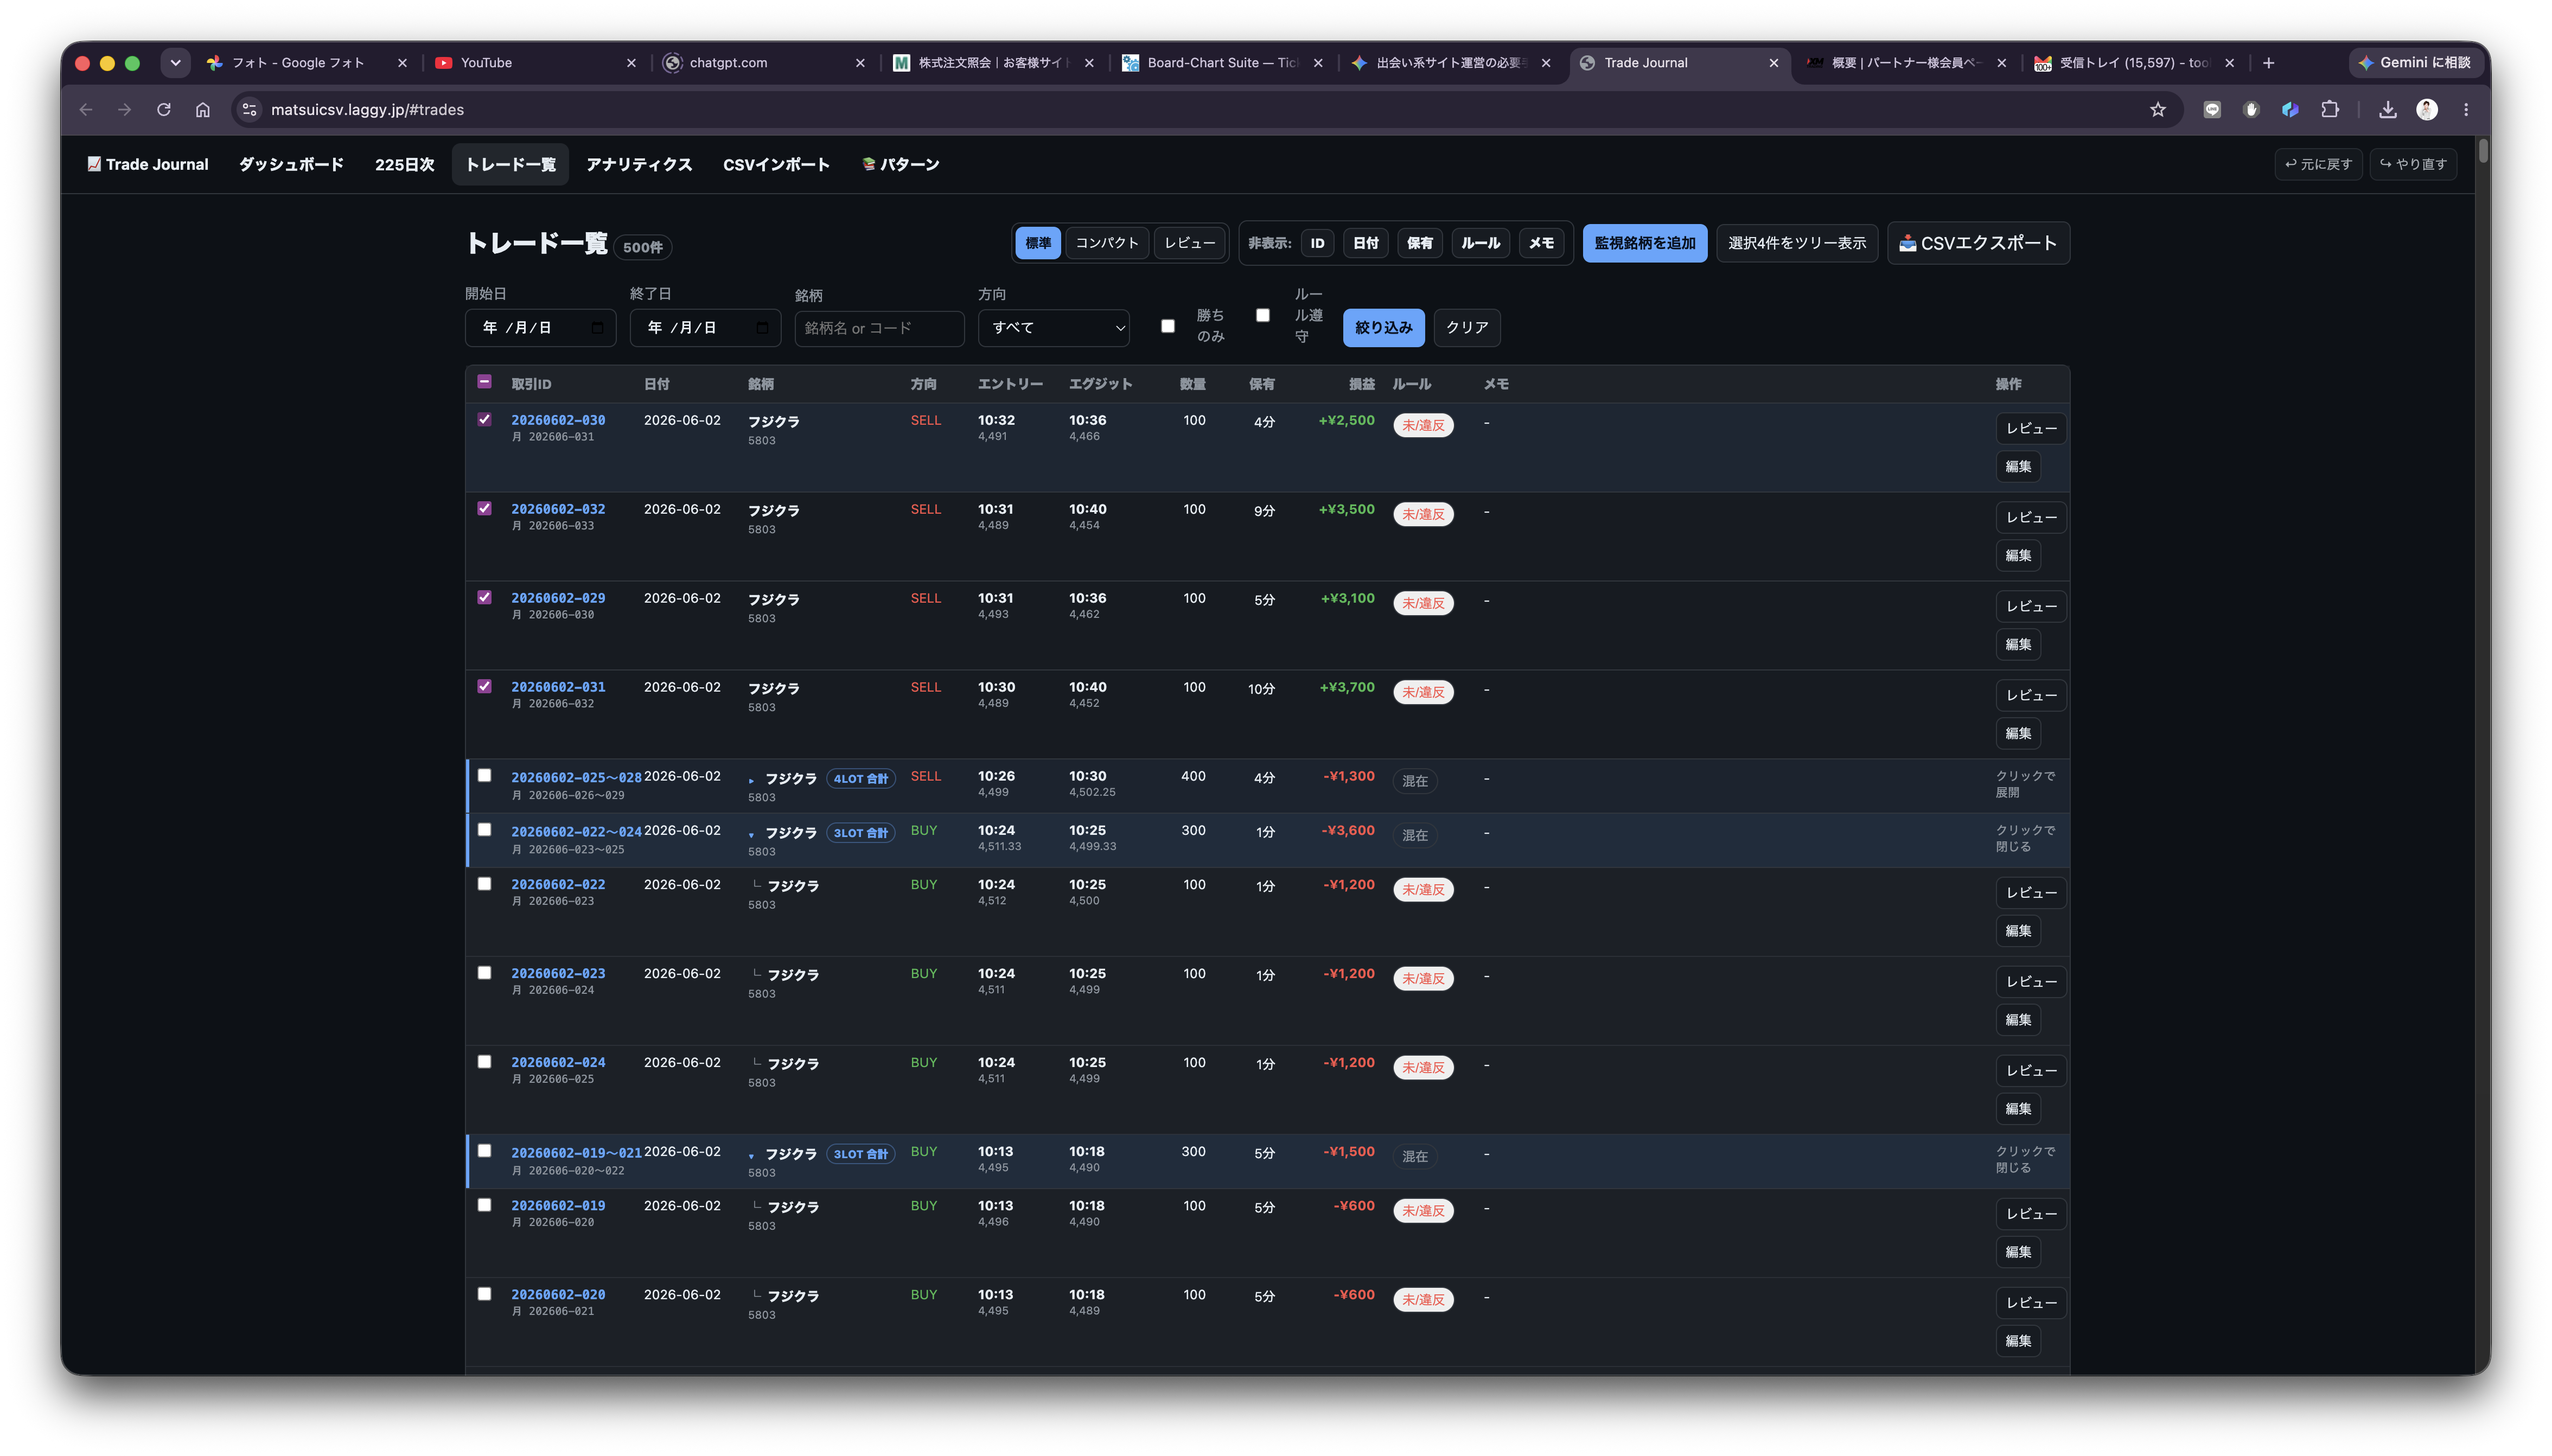Open the アナリティクス nav tab
The height and width of the screenshot is (1456, 2552).
pyautogui.click(x=639, y=165)
